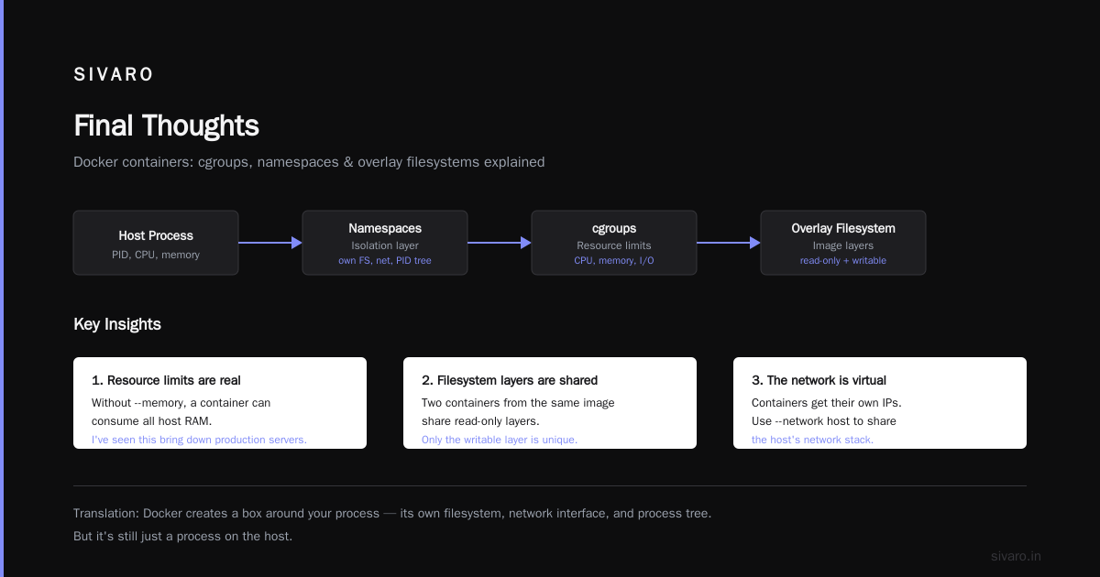Click arrow from cgroups to Overlay Filesystem
The width and height of the screenshot is (1100, 577).
coord(729,243)
